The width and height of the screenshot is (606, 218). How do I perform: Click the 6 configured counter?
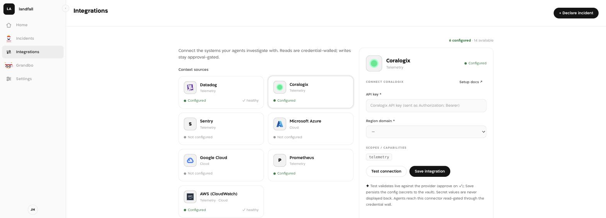tap(460, 40)
